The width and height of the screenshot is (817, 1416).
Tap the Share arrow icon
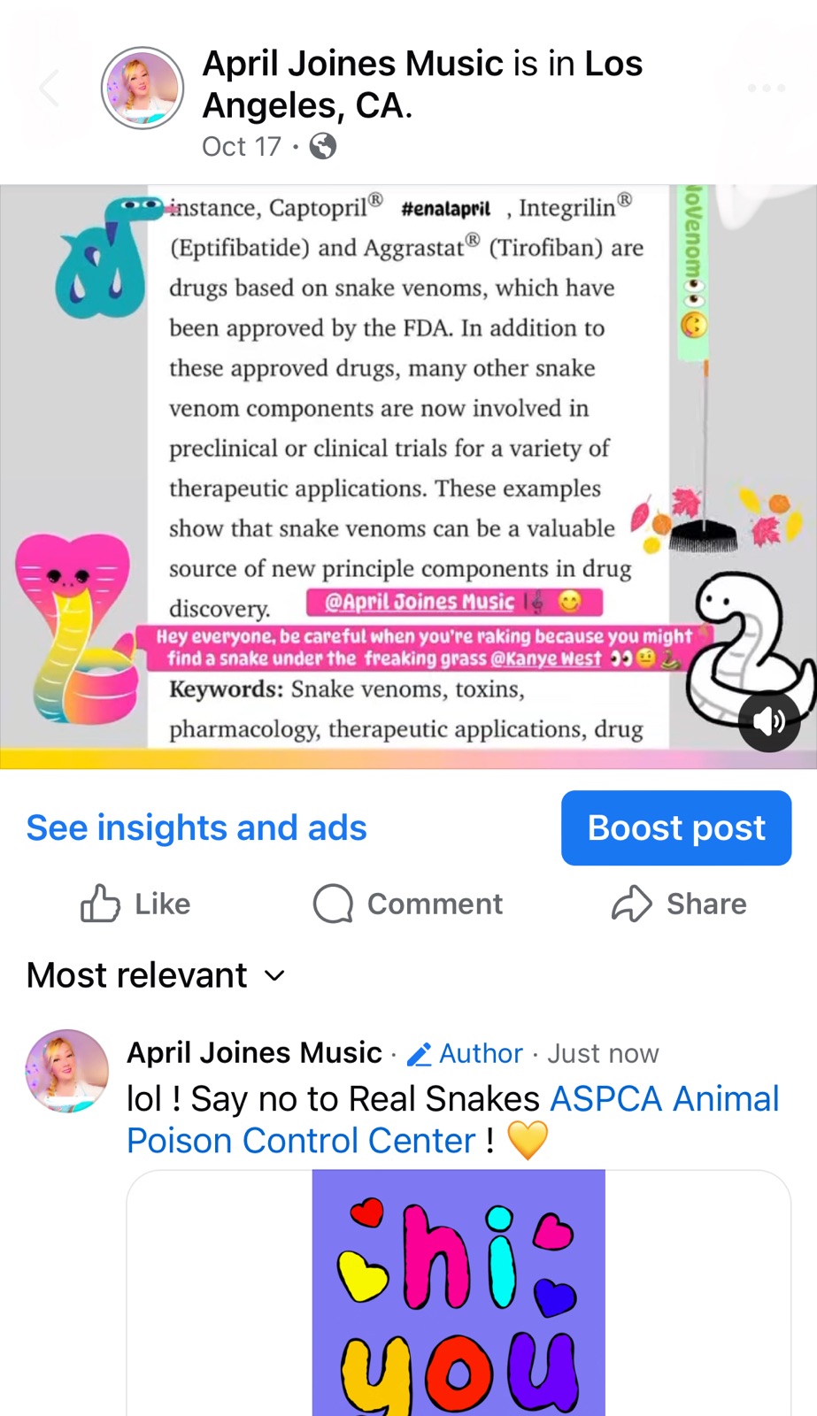pos(631,904)
